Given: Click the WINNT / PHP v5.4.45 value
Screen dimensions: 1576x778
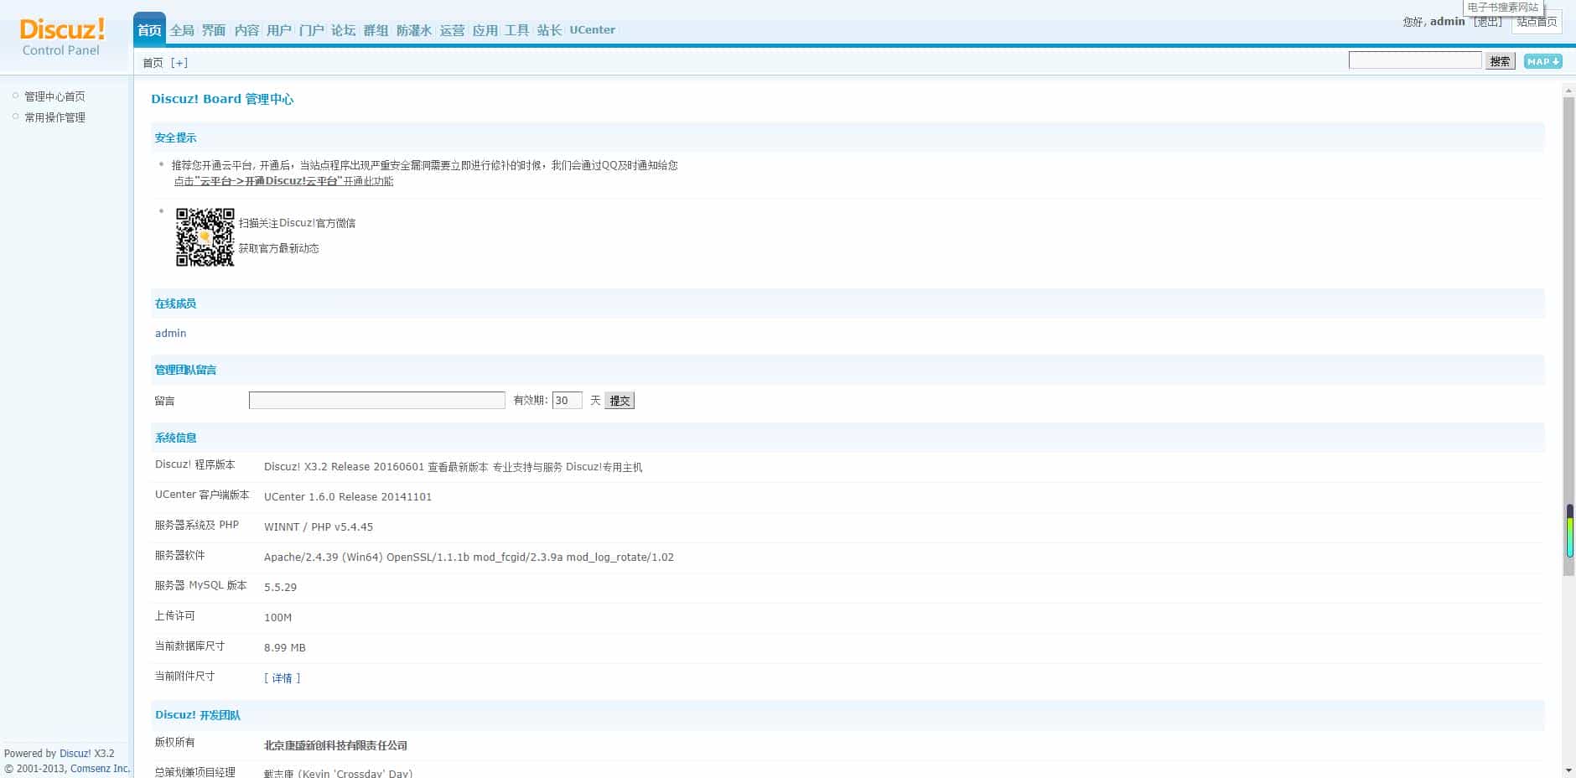Looking at the screenshot, I should pyautogui.click(x=319, y=527).
